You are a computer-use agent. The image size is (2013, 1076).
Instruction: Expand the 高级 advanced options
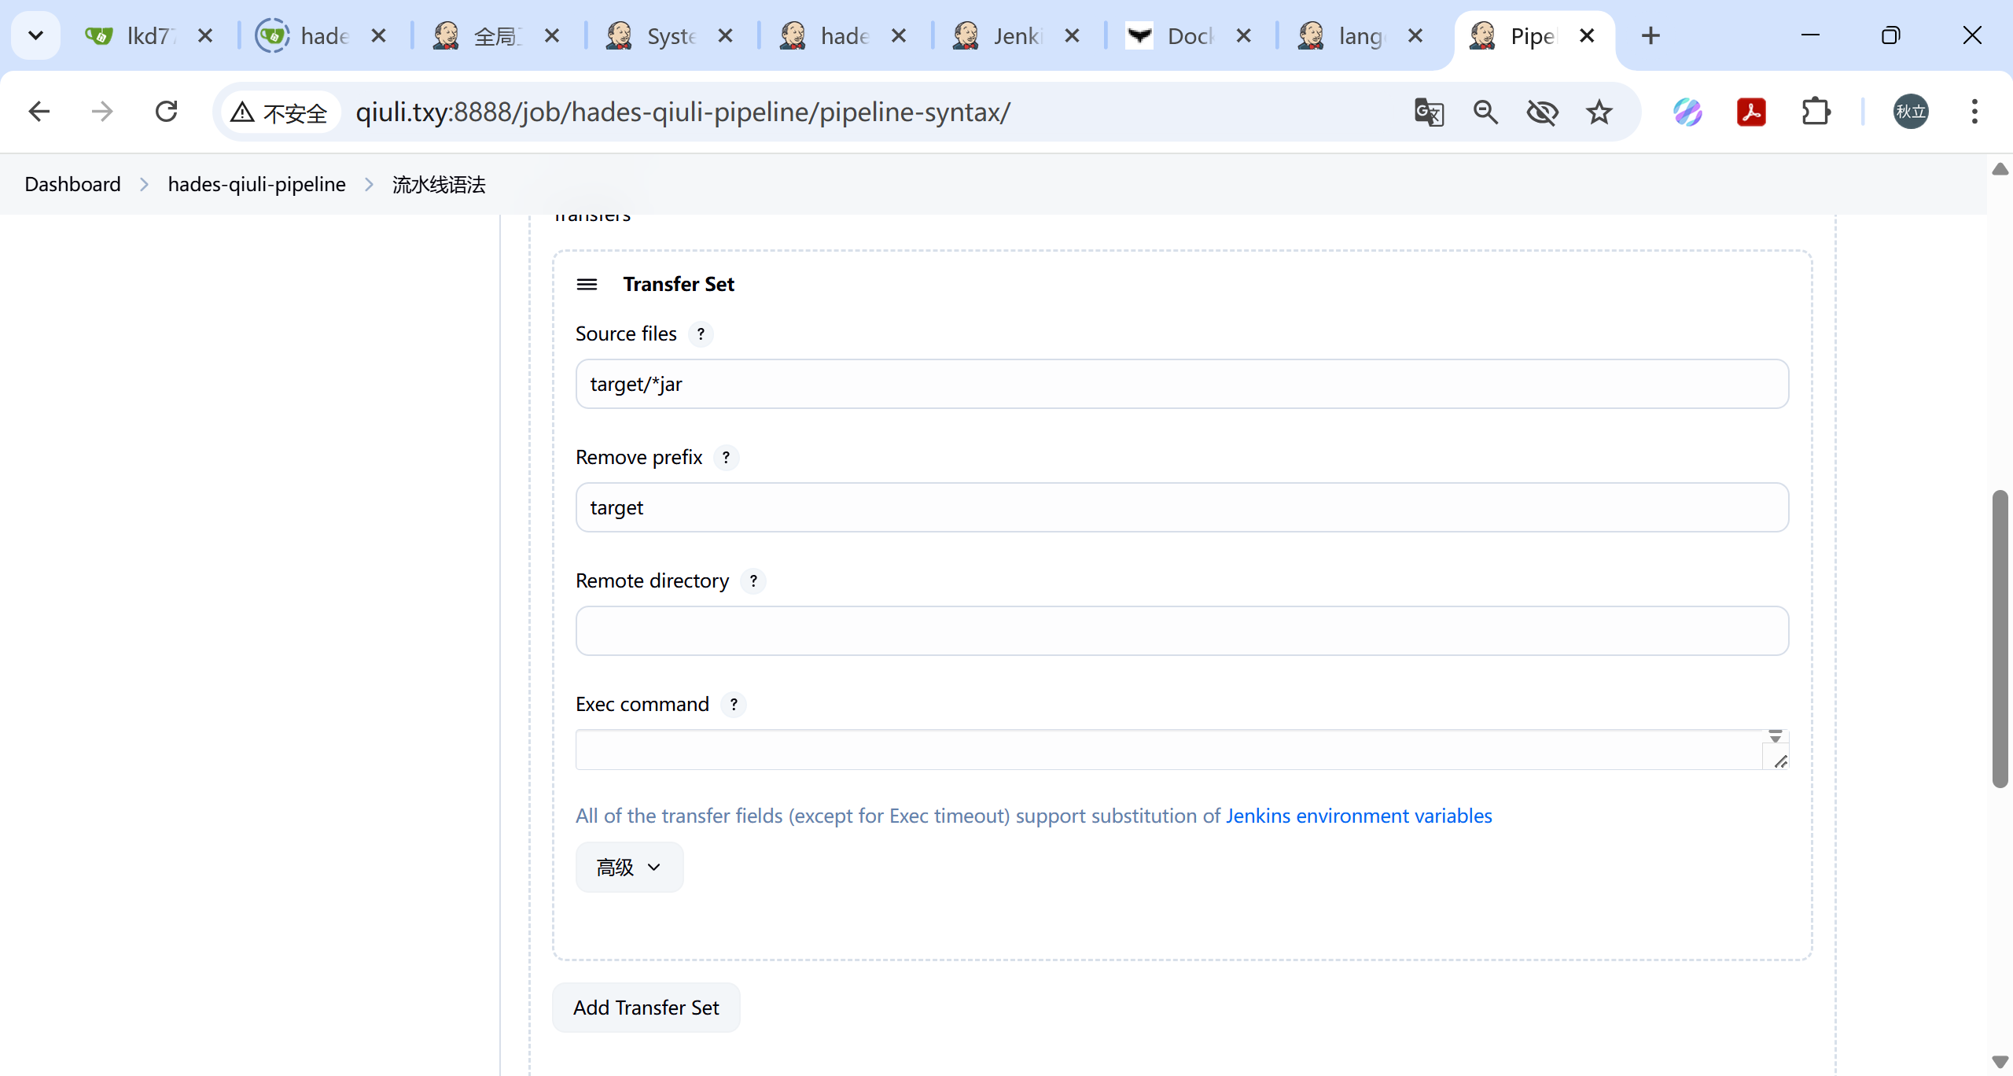click(629, 868)
